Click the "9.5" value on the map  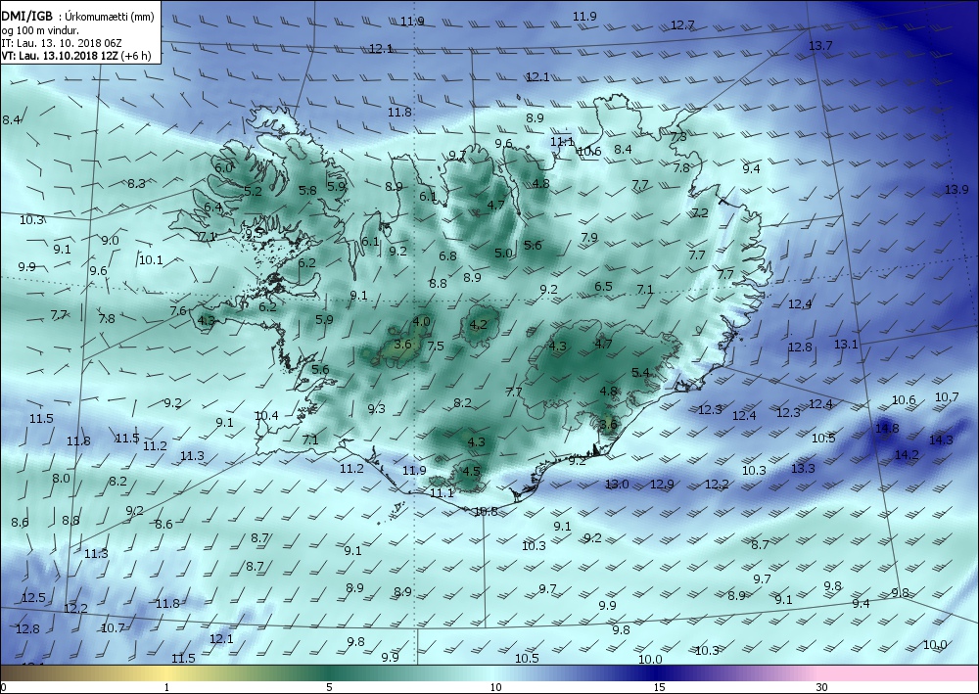pyautogui.click(x=255, y=233)
